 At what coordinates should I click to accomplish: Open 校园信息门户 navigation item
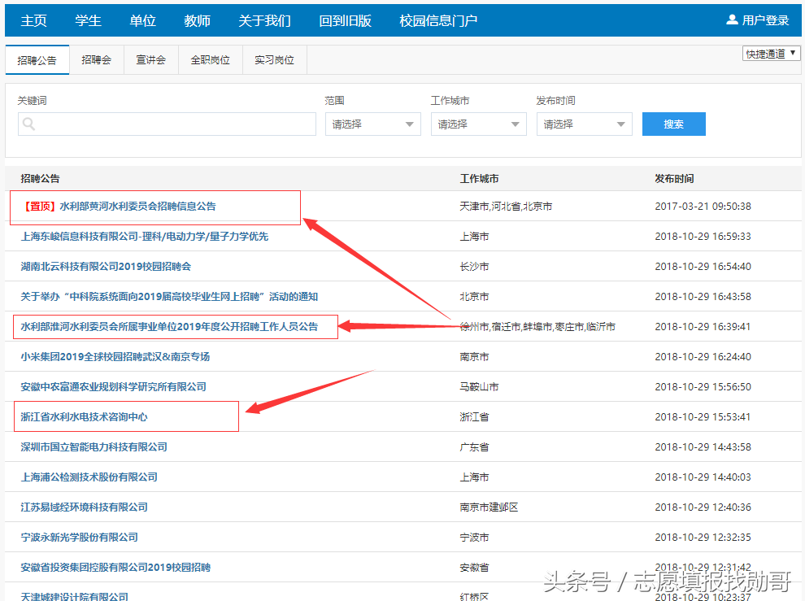[438, 20]
